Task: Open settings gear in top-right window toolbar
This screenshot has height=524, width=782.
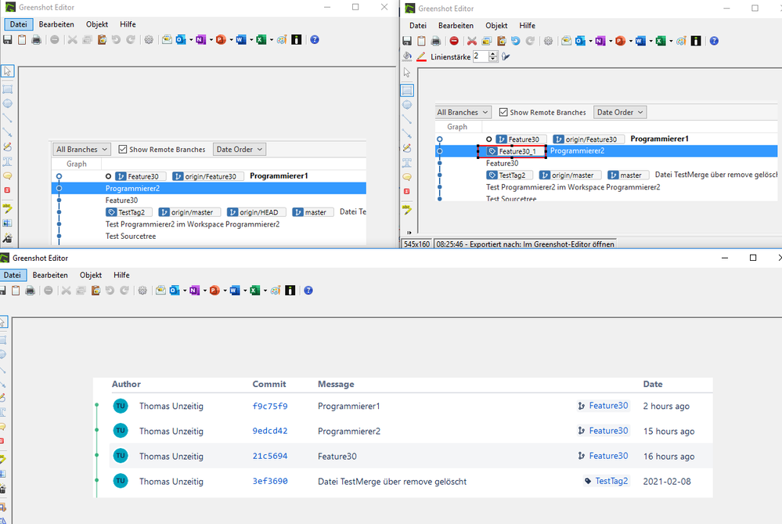Action: tap(548, 41)
